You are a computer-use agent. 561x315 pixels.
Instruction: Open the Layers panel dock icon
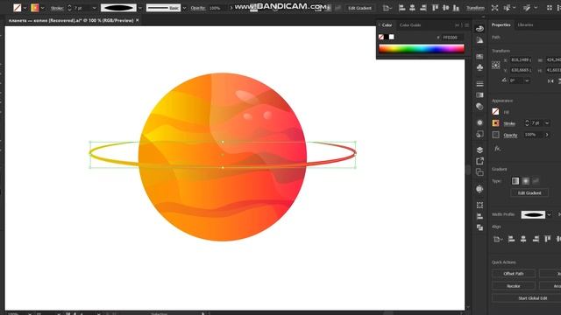point(479,150)
